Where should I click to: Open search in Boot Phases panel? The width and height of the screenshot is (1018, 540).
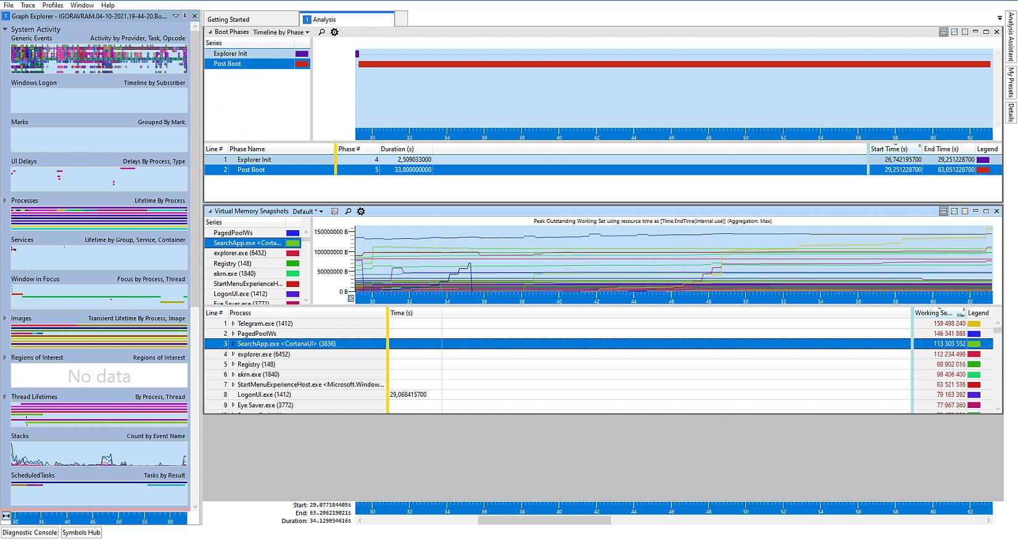tap(321, 32)
